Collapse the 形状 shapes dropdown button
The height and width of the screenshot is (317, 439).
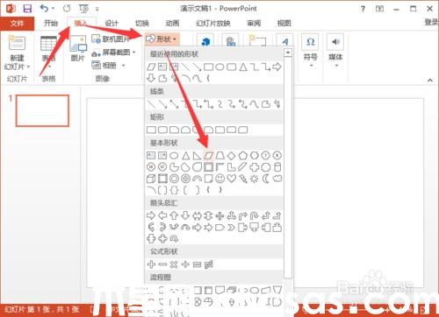pyautogui.click(x=162, y=39)
